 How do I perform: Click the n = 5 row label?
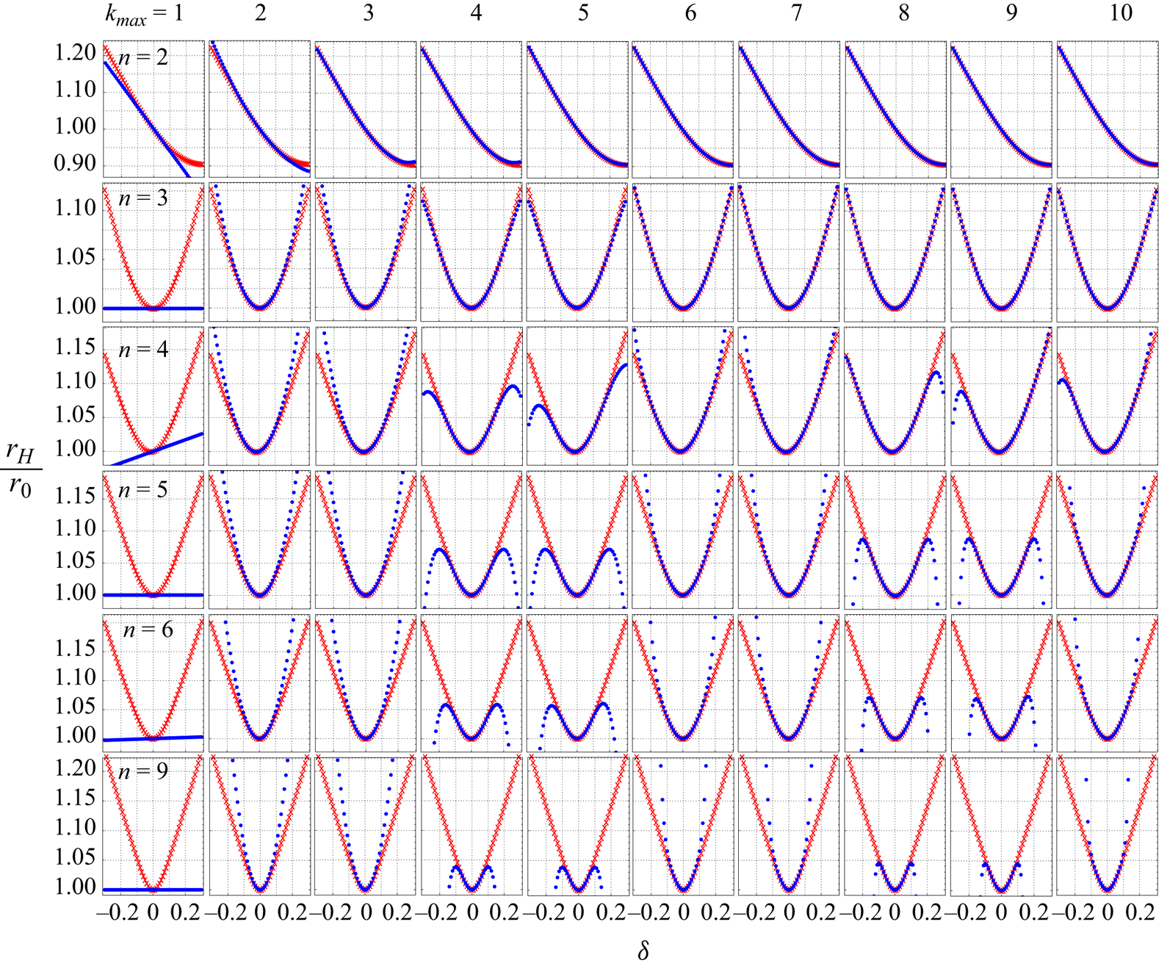pos(143,489)
